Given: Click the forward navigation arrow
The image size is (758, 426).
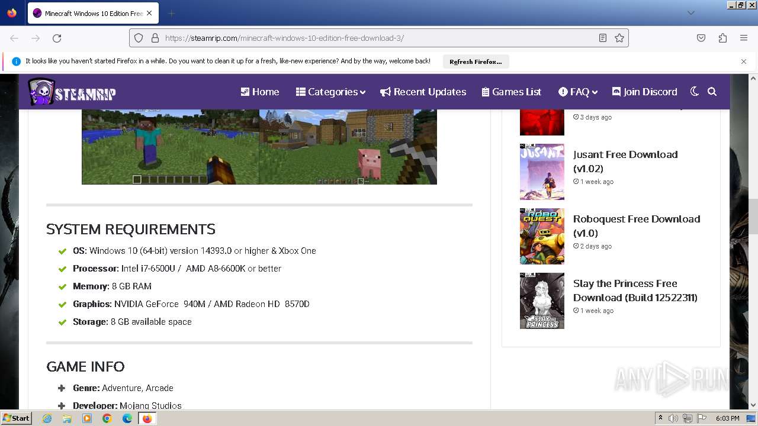Looking at the screenshot, I should tap(36, 38).
